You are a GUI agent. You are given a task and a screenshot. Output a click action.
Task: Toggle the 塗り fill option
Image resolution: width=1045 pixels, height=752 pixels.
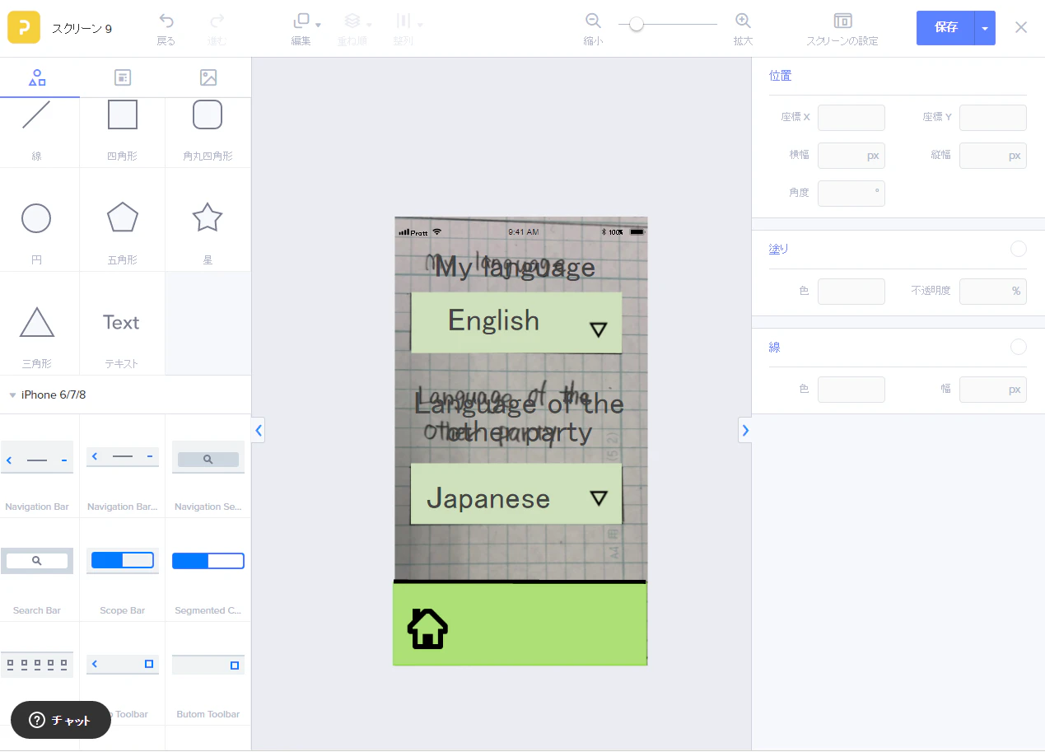(1019, 249)
